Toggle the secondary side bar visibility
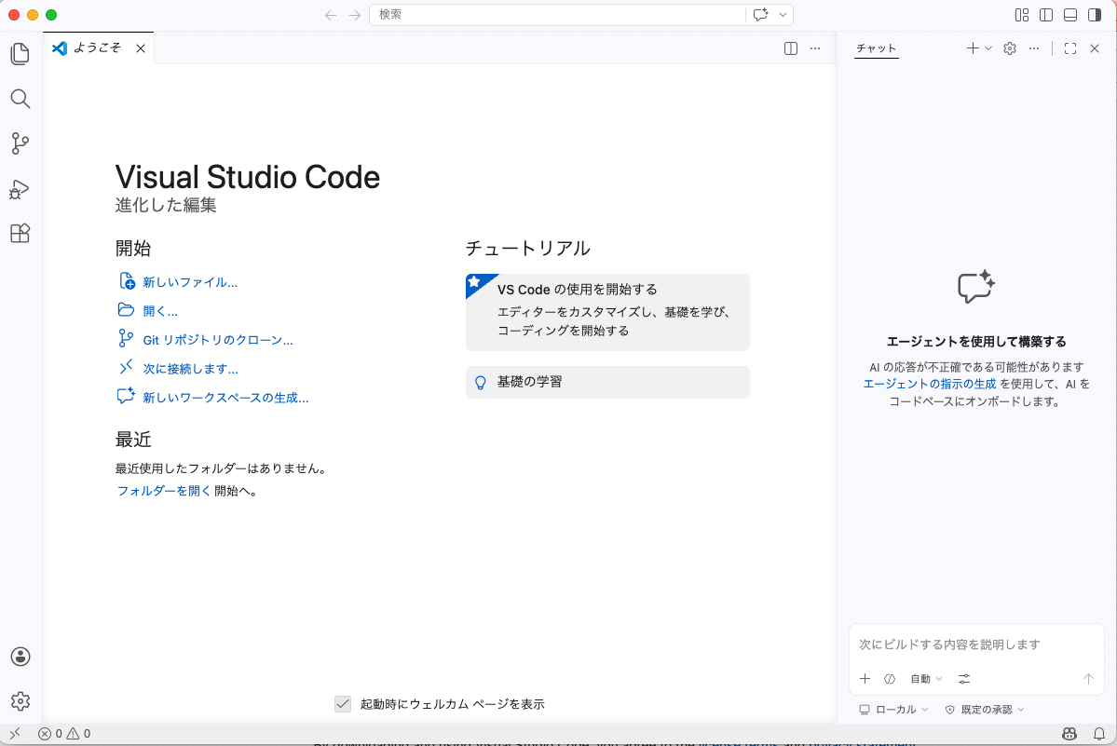Image resolution: width=1117 pixels, height=746 pixels. [x=1095, y=15]
